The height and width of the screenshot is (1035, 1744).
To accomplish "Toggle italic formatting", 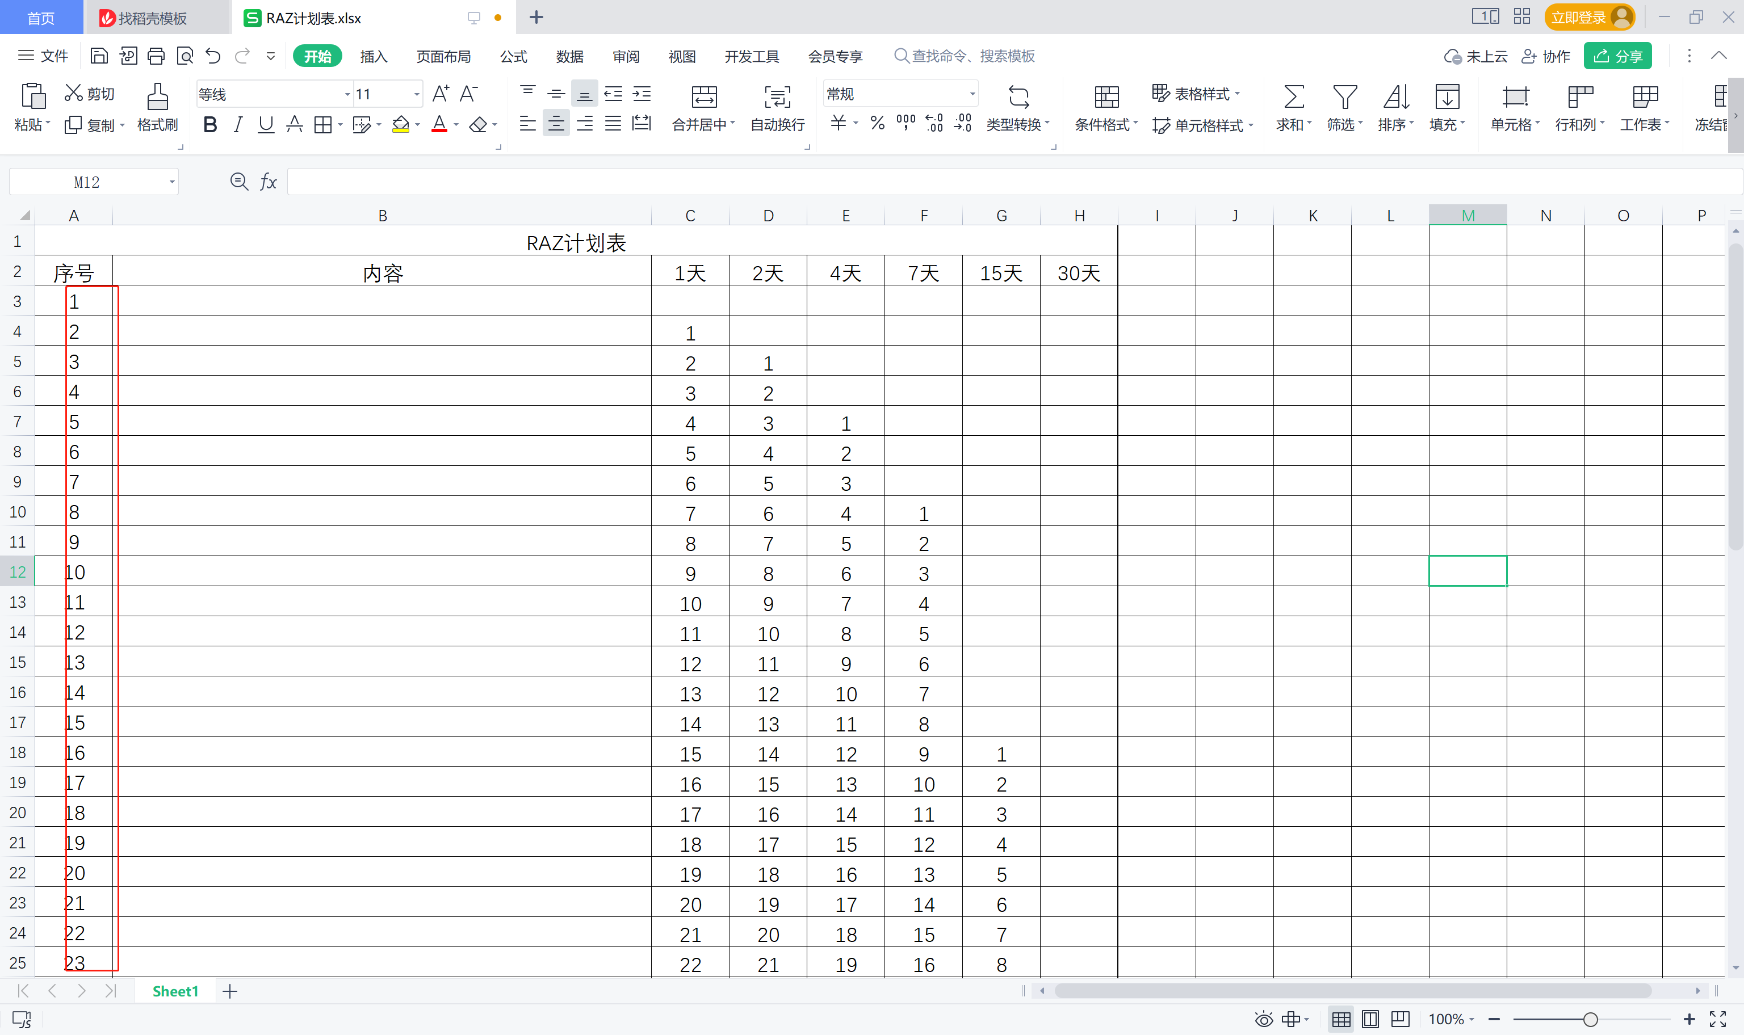I will [x=237, y=124].
